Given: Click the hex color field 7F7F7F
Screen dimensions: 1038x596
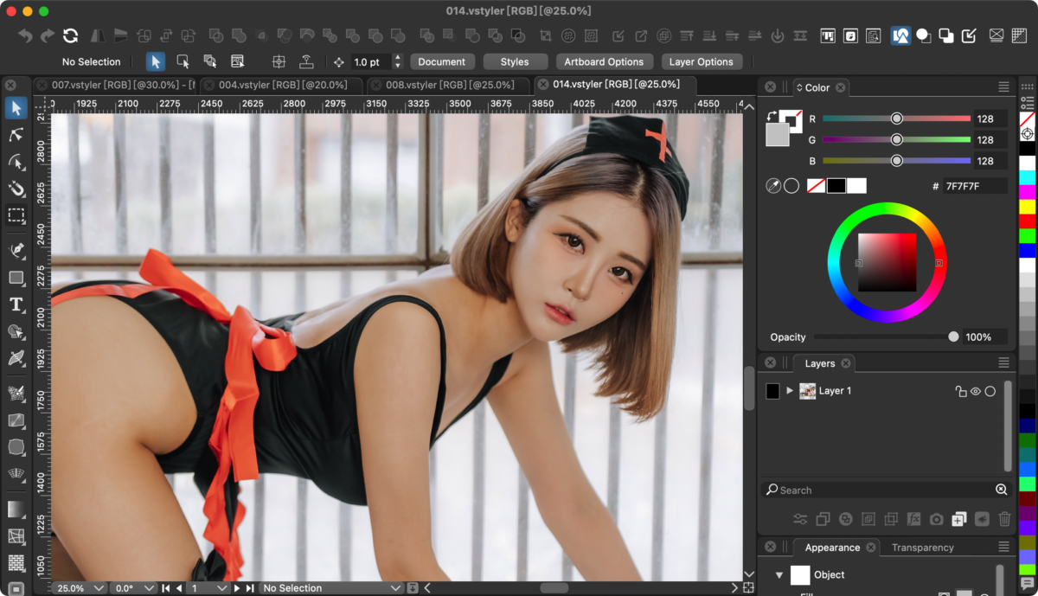Looking at the screenshot, I should (975, 186).
